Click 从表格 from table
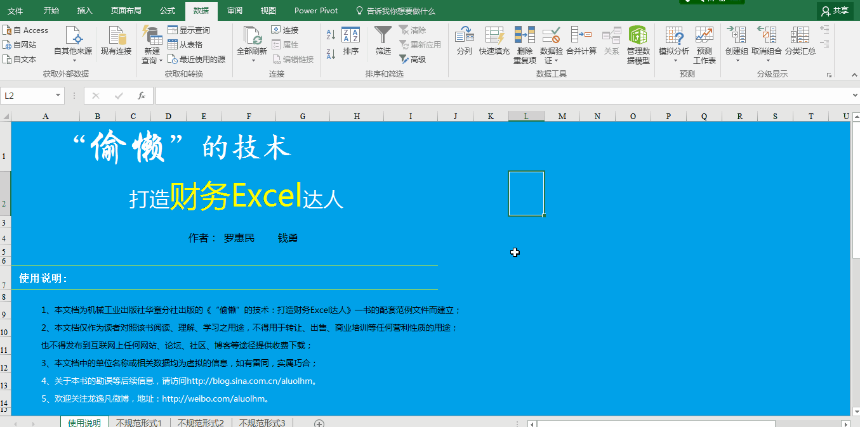 pyautogui.click(x=185, y=44)
